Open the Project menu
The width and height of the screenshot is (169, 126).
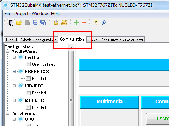click(21, 14)
